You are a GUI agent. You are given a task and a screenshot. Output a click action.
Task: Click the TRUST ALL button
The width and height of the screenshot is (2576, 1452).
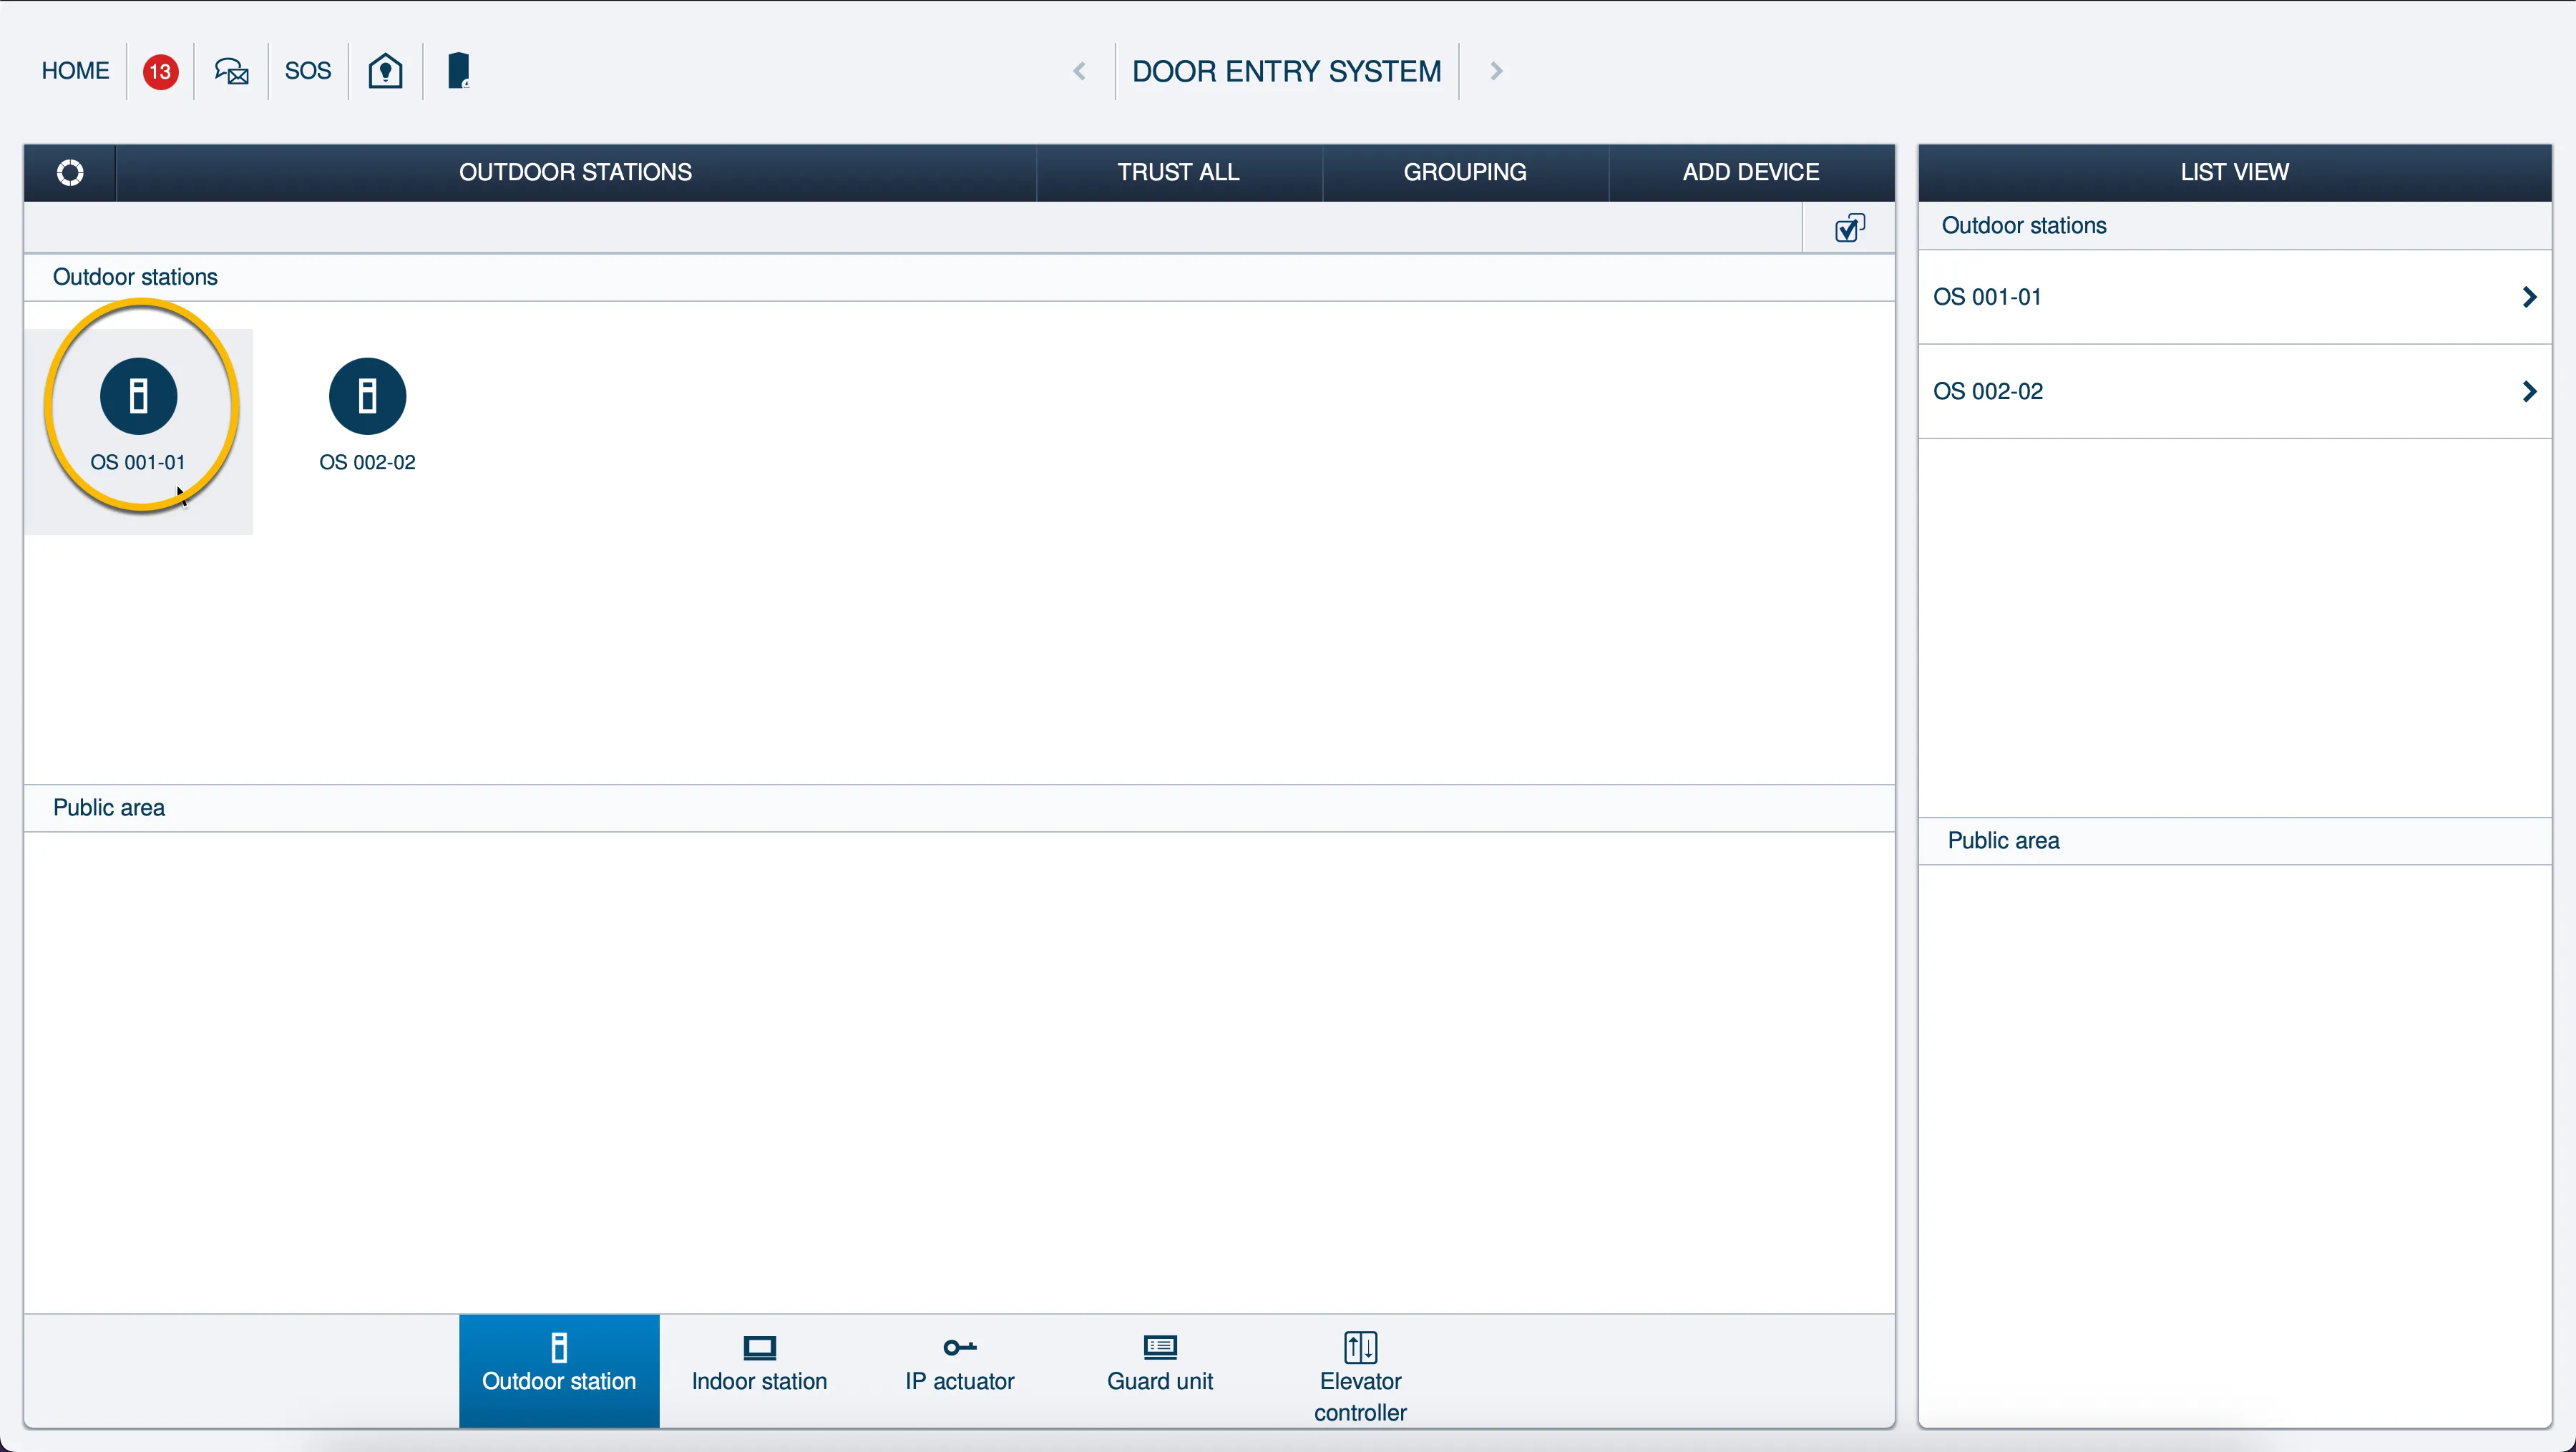pos(1179,172)
